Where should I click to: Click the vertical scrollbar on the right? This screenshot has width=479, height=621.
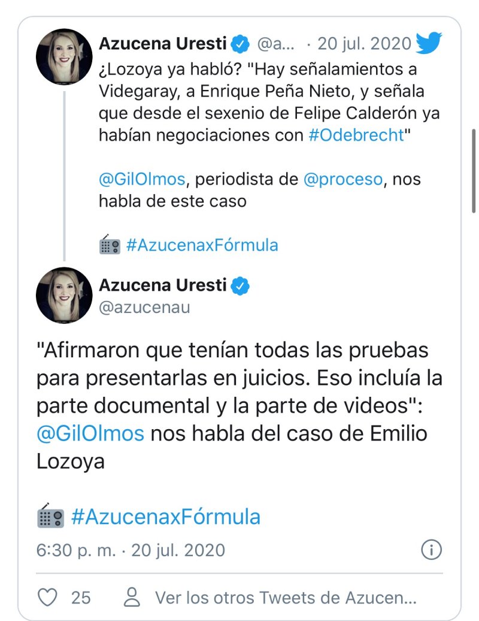pyautogui.click(x=474, y=171)
